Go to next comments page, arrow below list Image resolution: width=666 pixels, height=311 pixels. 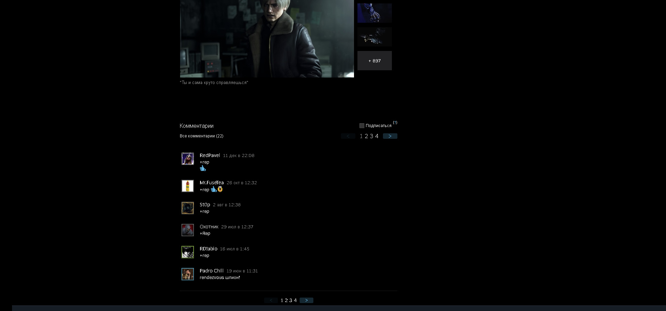306,300
